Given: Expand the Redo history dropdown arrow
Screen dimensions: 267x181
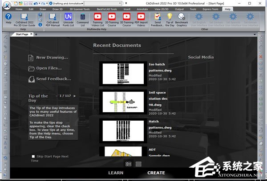Looking at the screenshot, I should 47,3.
